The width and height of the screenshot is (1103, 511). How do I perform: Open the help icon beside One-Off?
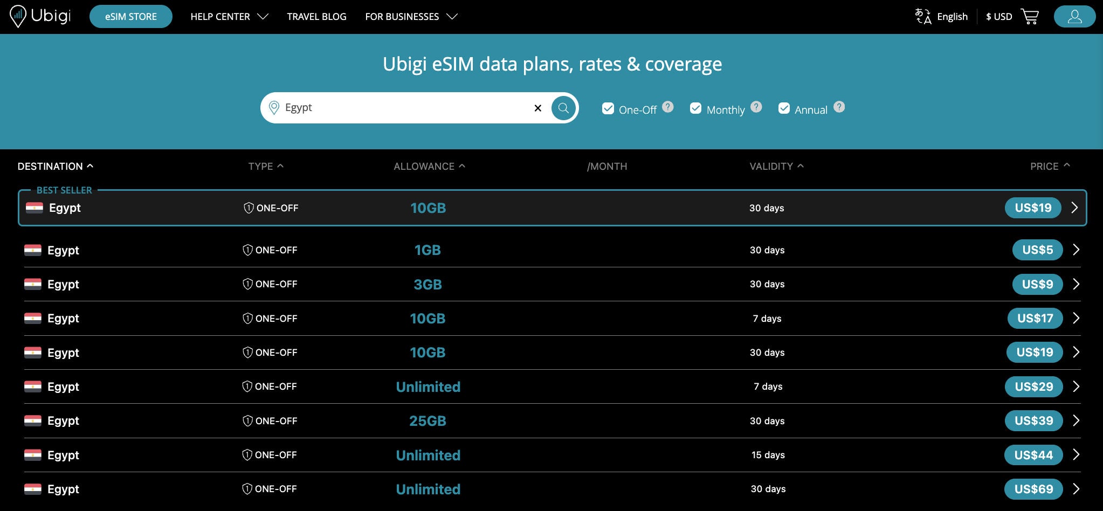tap(668, 107)
